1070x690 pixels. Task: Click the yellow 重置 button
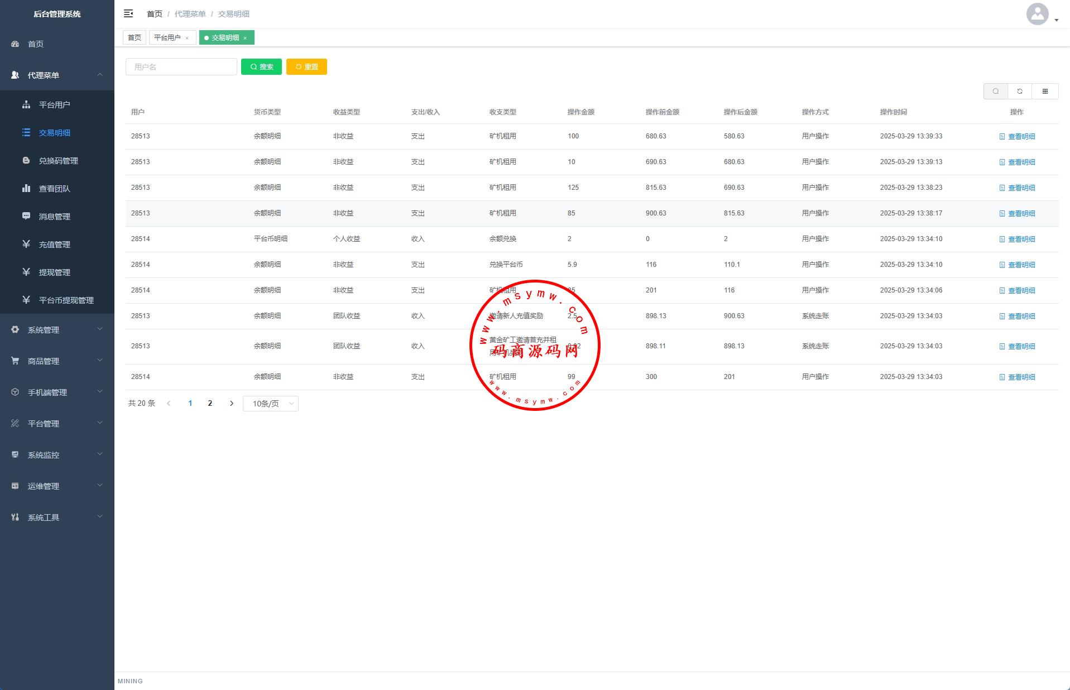[x=306, y=67]
